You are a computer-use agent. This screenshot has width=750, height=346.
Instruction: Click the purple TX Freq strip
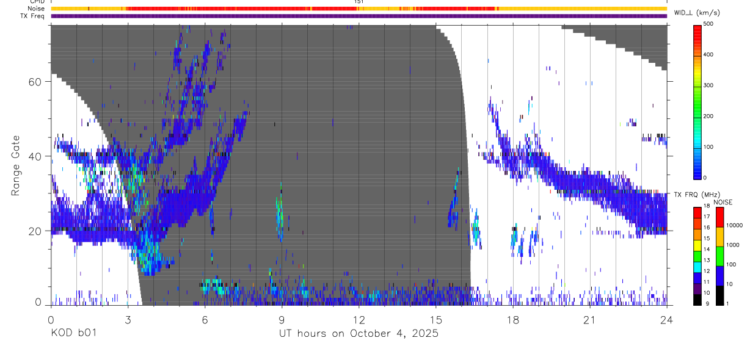(359, 16)
